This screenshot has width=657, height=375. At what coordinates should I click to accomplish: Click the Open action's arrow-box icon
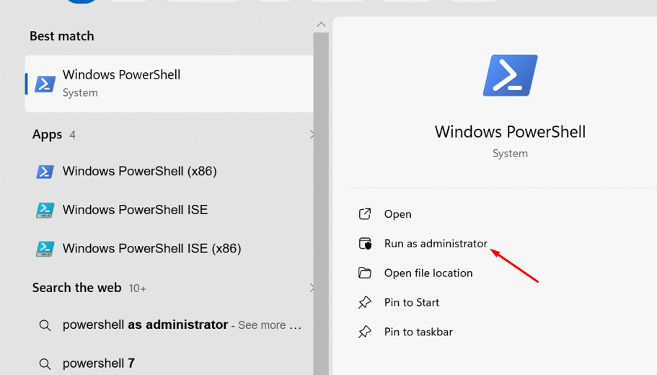point(365,214)
